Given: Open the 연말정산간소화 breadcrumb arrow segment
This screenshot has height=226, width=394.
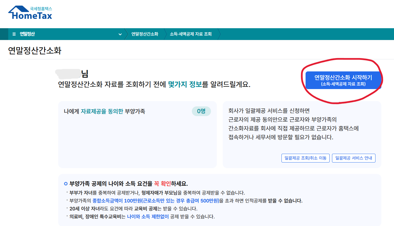Looking at the screenshot, I should tap(145, 34).
